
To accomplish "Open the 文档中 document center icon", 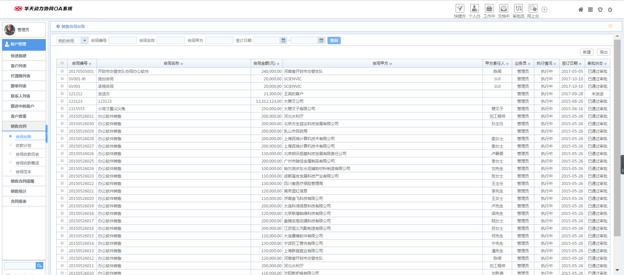I will tap(504, 8).
